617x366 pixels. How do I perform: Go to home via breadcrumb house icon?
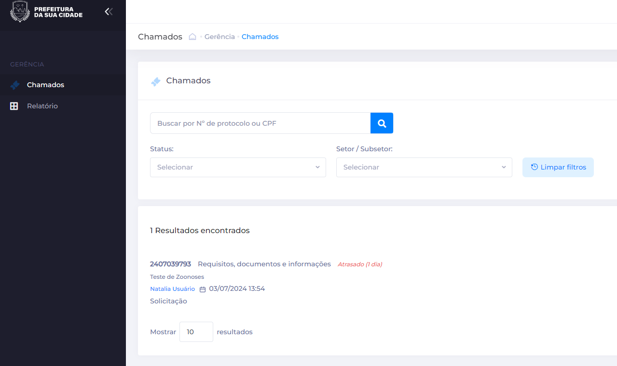[x=192, y=37]
